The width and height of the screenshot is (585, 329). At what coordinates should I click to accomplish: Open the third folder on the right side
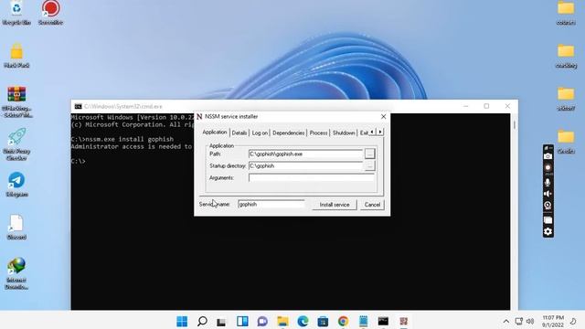566,99
